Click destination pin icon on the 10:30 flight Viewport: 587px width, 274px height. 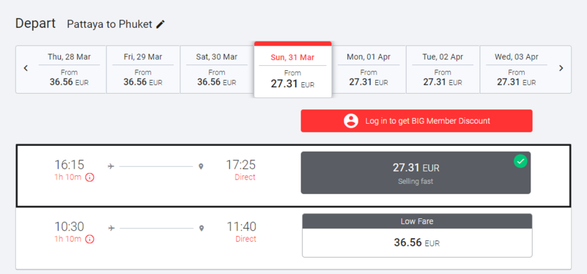[x=201, y=228]
